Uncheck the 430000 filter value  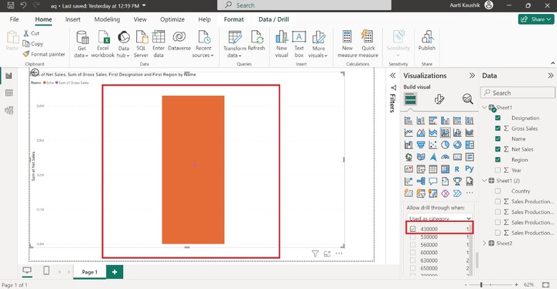[412, 229]
